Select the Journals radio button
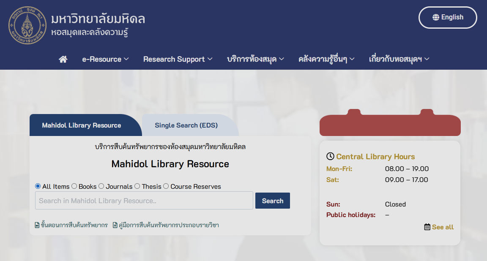This screenshot has width=487, height=261. (101, 186)
